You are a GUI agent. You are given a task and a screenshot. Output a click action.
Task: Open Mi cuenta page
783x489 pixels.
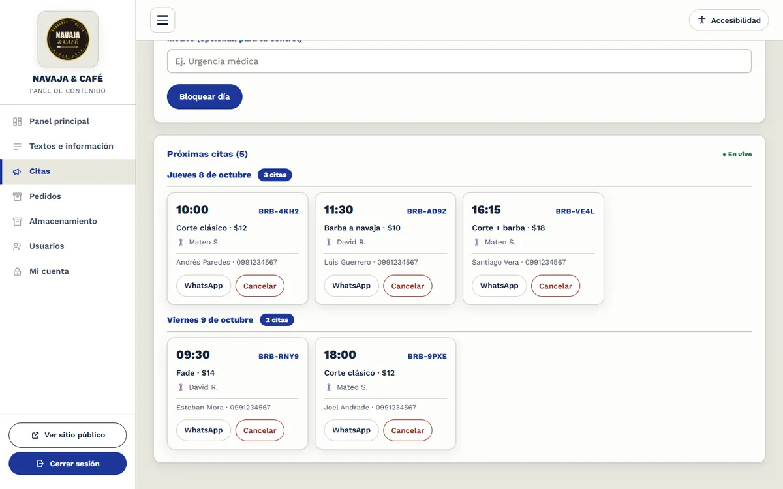(x=68, y=271)
